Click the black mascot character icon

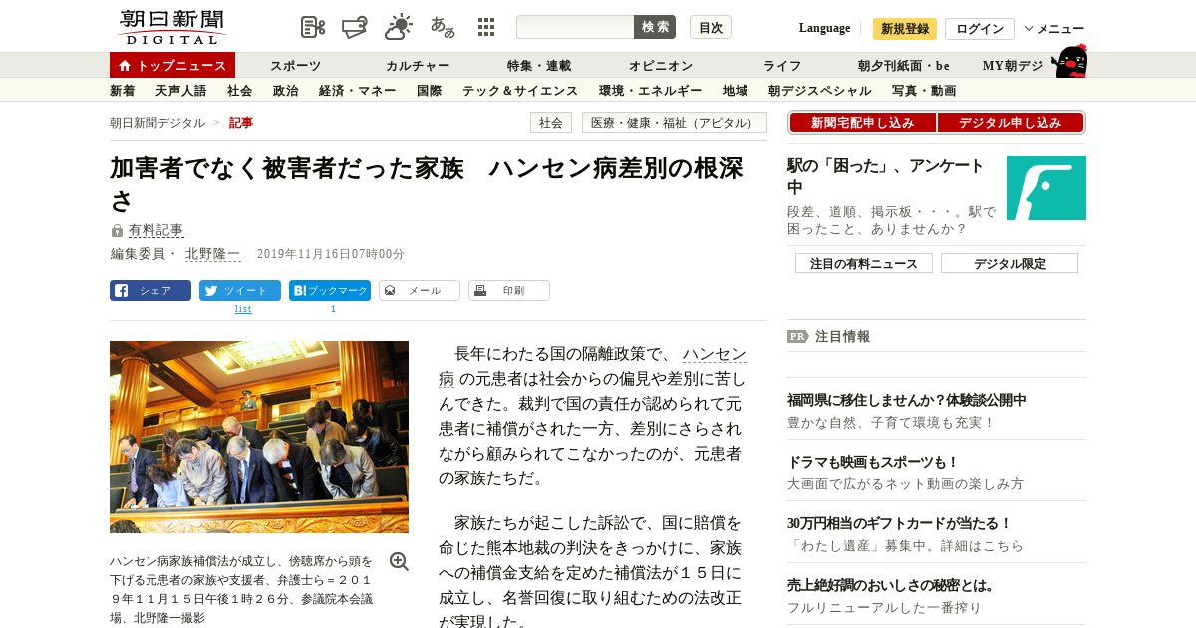click(1069, 61)
